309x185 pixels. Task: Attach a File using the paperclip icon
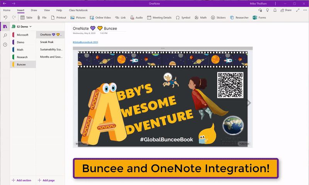(42, 17)
